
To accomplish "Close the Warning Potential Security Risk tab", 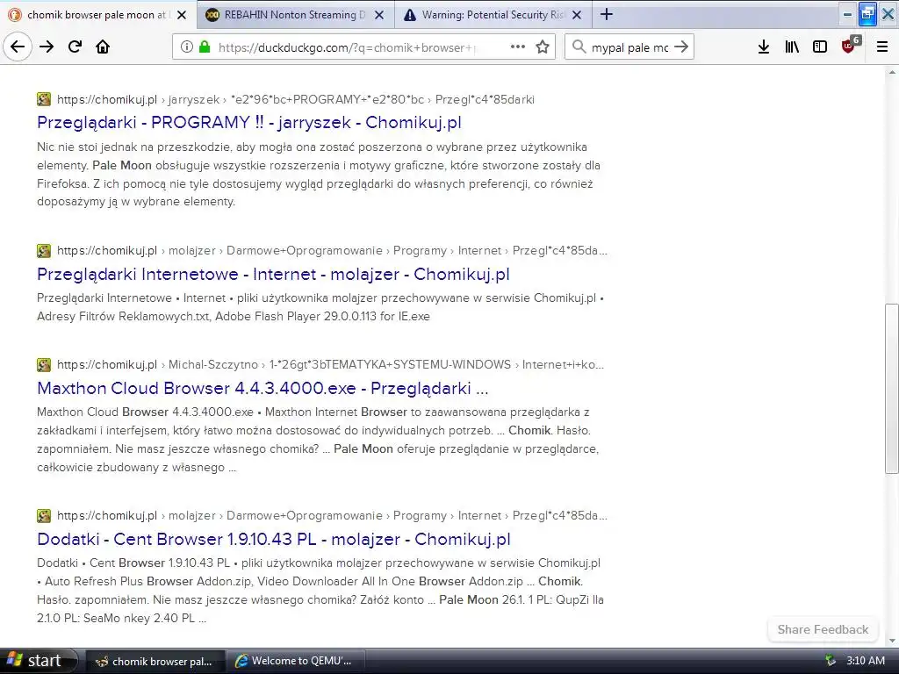I will [x=577, y=15].
